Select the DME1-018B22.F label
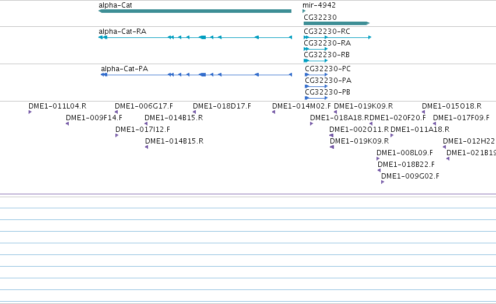 coord(406,165)
